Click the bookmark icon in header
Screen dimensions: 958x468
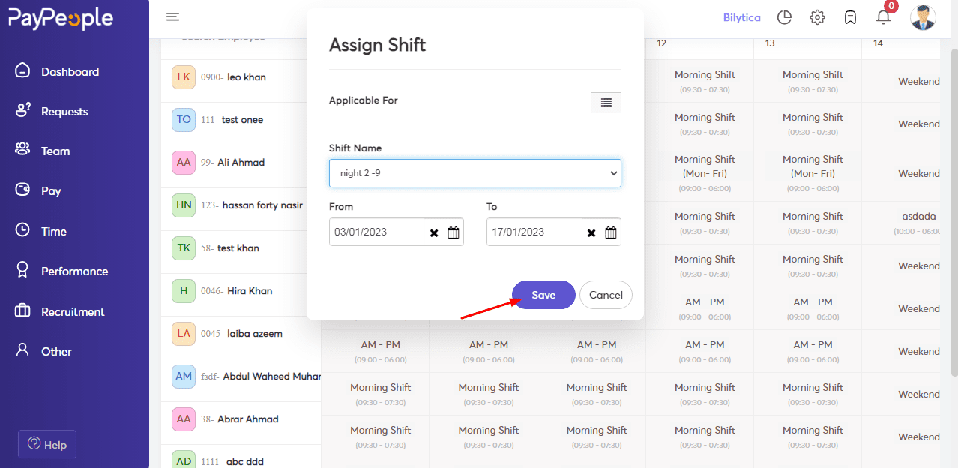point(850,17)
